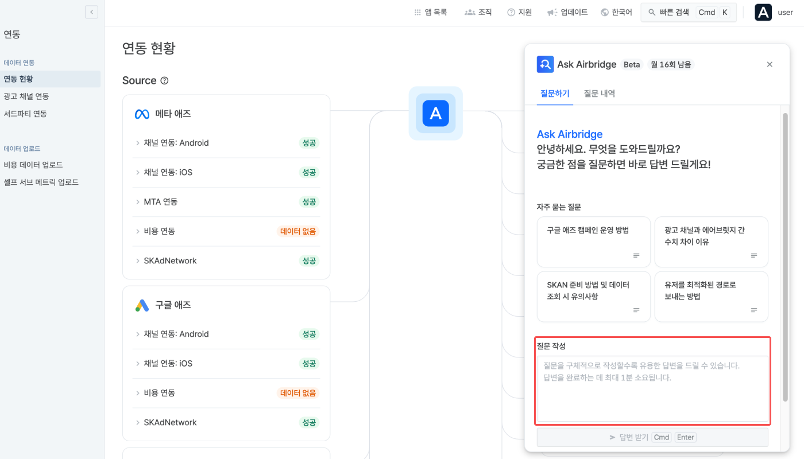
Task: Collapse the left sidebar with the chevron button
Action: (x=91, y=12)
